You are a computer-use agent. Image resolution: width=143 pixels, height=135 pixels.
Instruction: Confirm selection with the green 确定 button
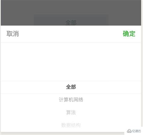[129, 34]
